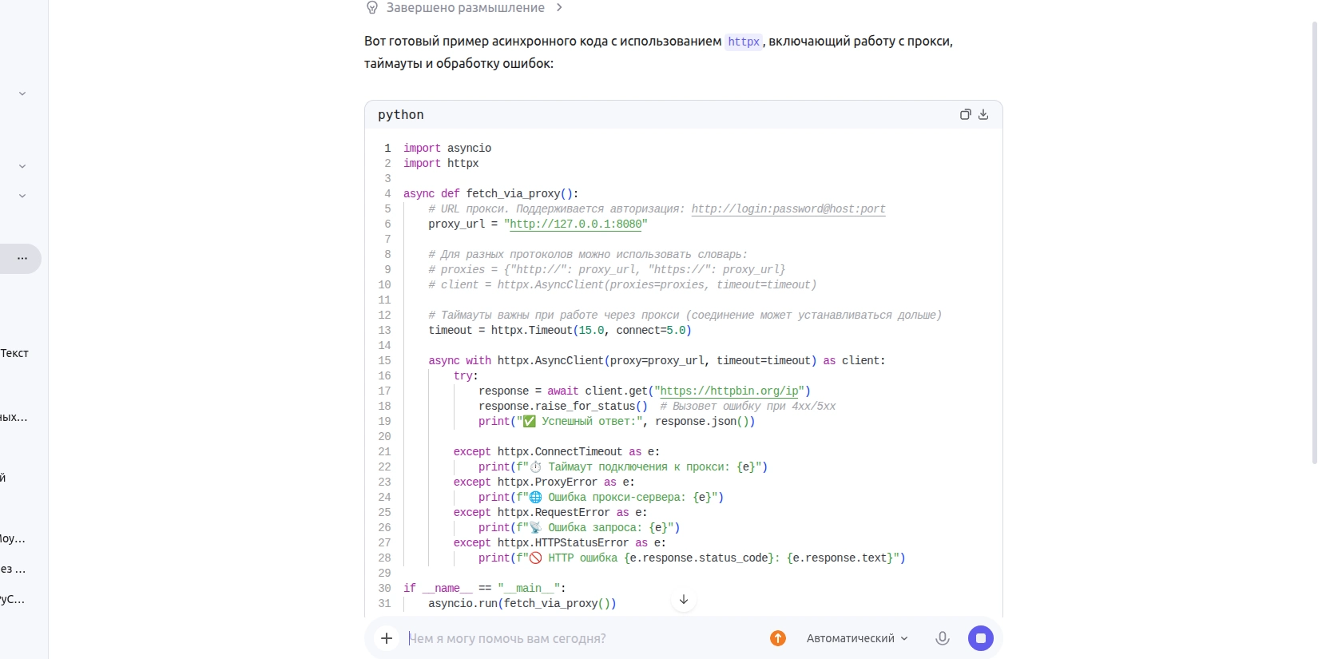
Task: Click 'asyncio.run(fetch_via_proxy())' line
Action: pos(522,603)
